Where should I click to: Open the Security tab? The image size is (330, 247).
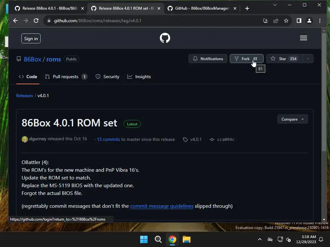[107, 77]
